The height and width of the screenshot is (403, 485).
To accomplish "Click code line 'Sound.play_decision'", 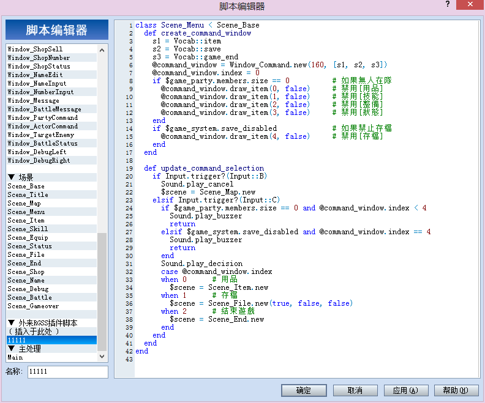I will tap(202, 264).
